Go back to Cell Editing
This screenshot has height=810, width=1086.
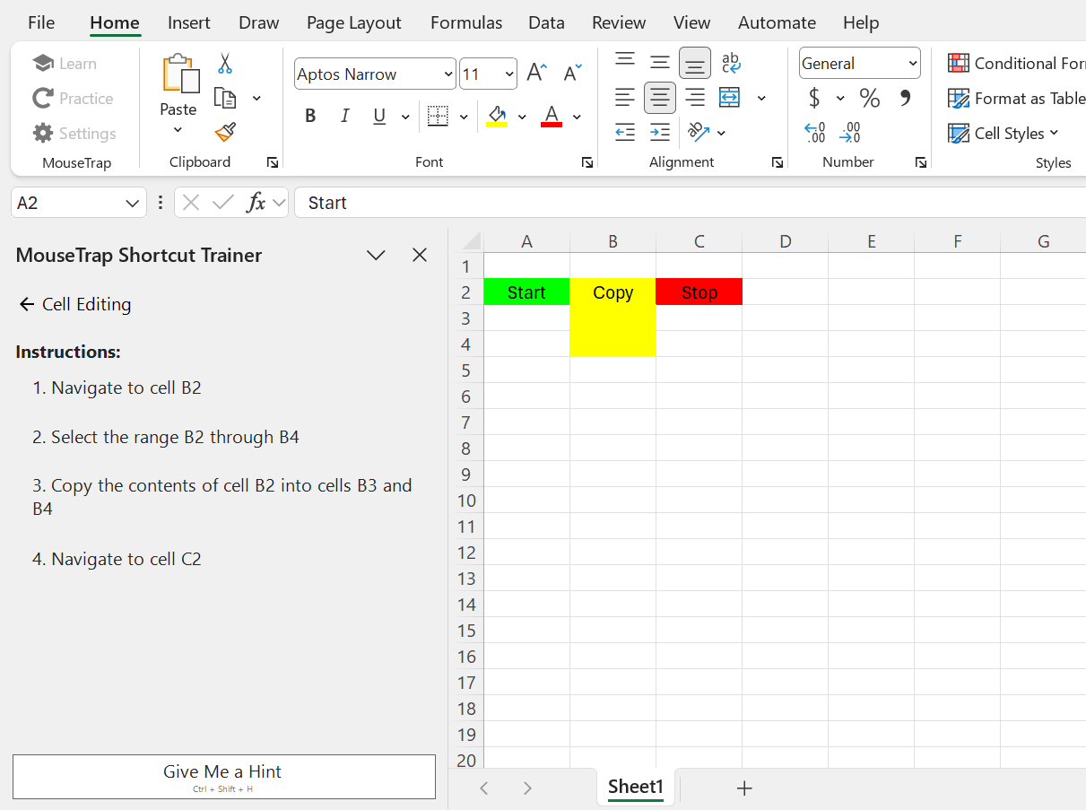point(26,305)
